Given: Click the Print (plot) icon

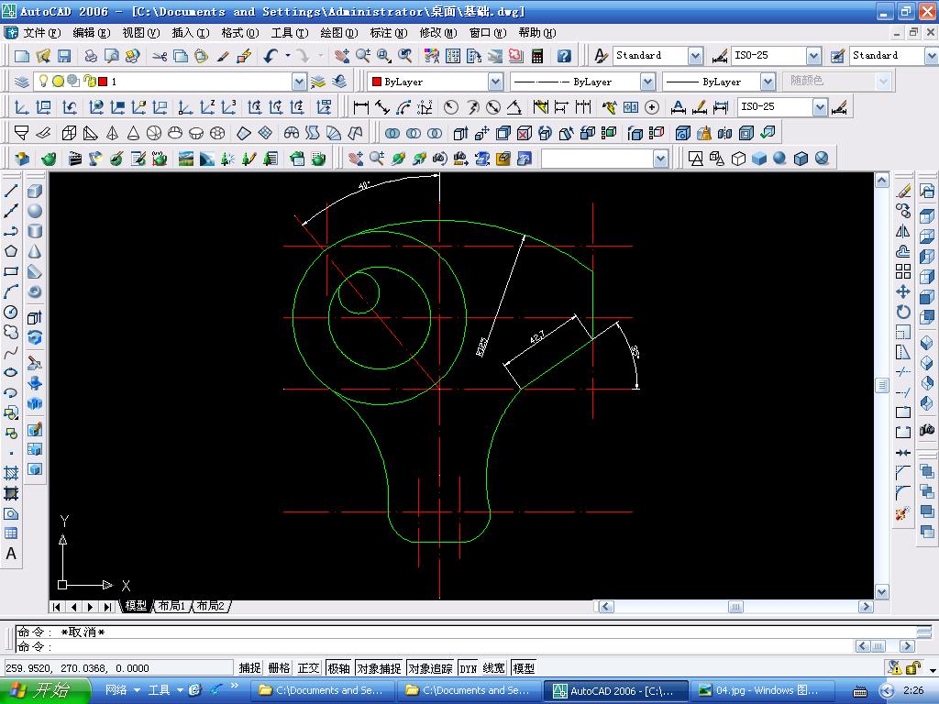Looking at the screenshot, I should point(91,56).
